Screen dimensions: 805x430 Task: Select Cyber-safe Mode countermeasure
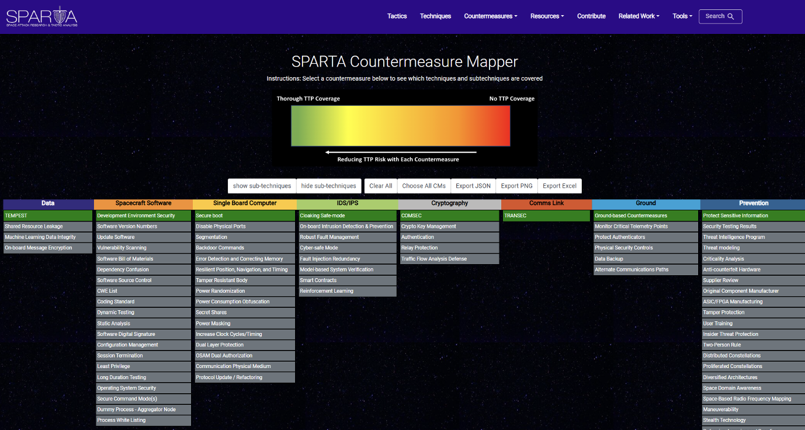(348, 248)
